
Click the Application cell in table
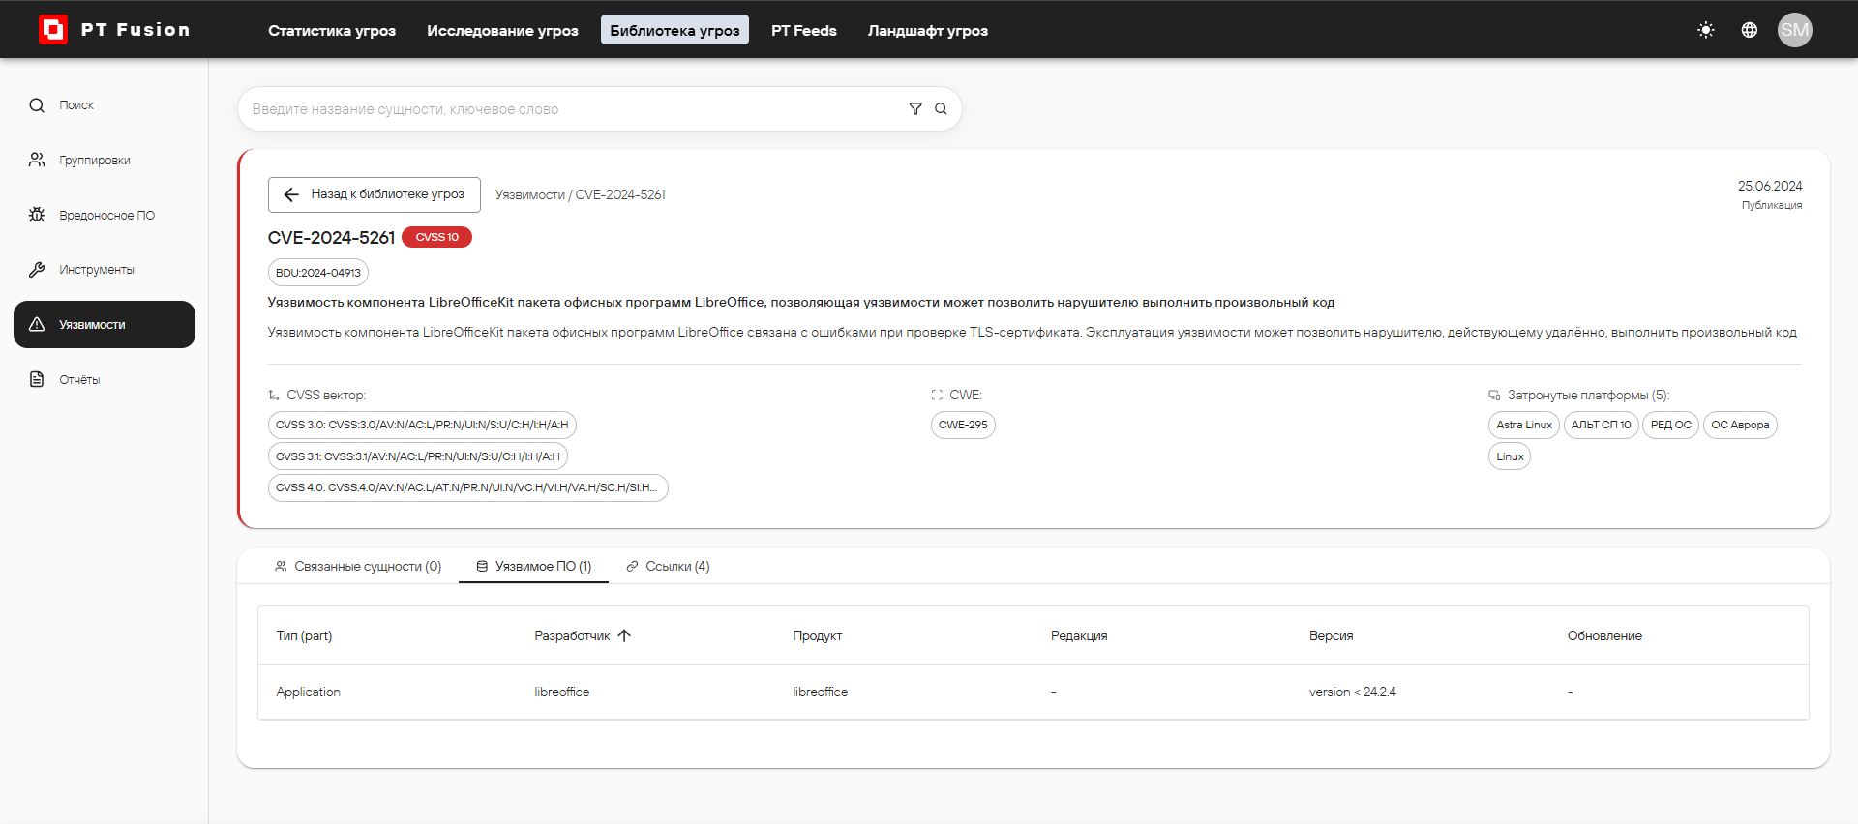[x=309, y=692]
